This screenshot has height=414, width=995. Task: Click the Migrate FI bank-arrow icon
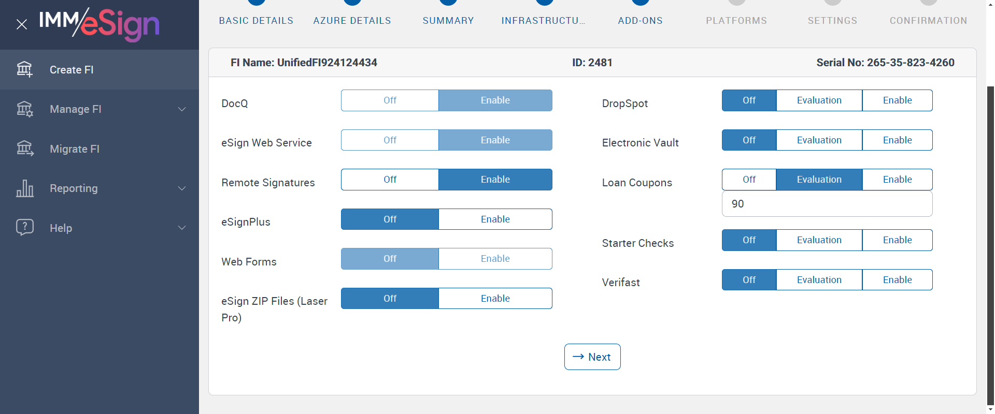click(24, 149)
